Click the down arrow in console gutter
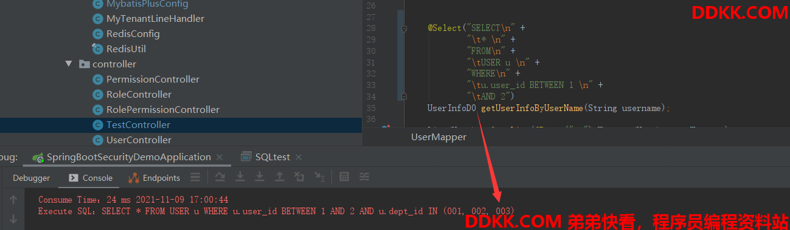This screenshot has height=230, width=790. coord(13,218)
